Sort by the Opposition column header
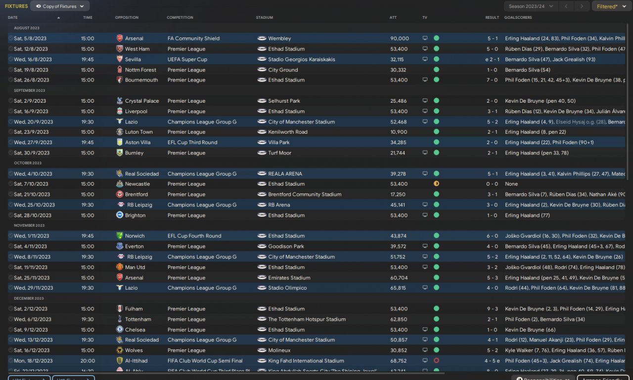The width and height of the screenshot is (633, 380). point(127,18)
